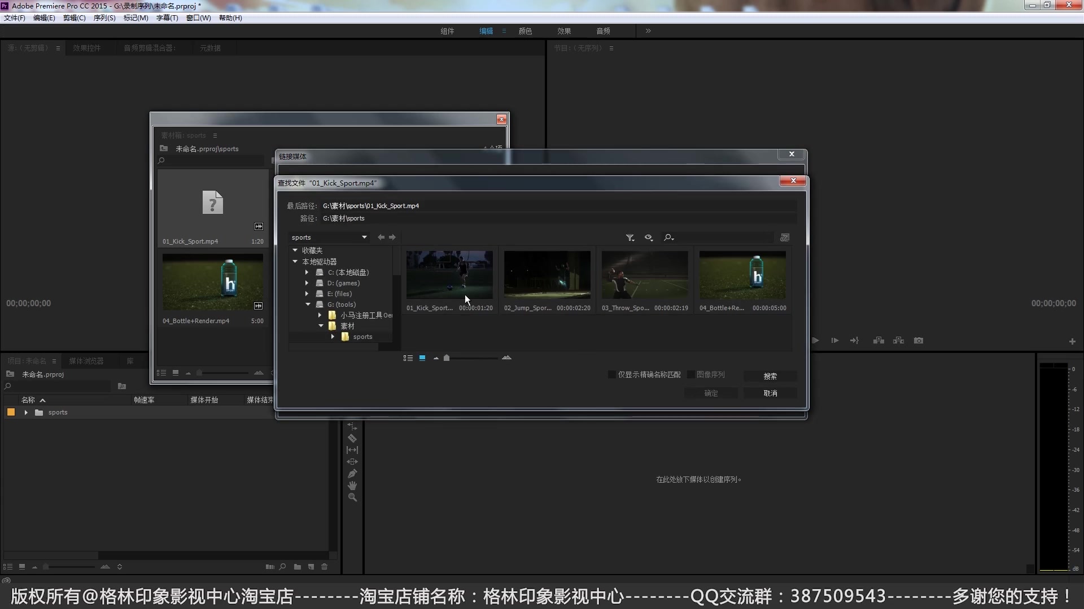Open the 序列(S) Sequence menu
This screenshot has height=609, width=1084.
[x=104, y=18]
